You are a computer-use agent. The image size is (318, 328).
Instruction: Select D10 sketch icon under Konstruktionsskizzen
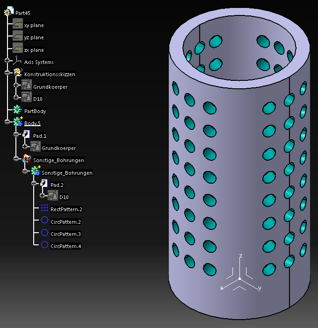click(27, 97)
